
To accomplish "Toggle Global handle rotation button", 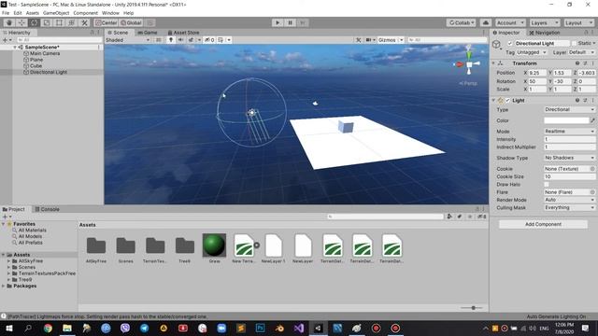I will click(x=131, y=22).
